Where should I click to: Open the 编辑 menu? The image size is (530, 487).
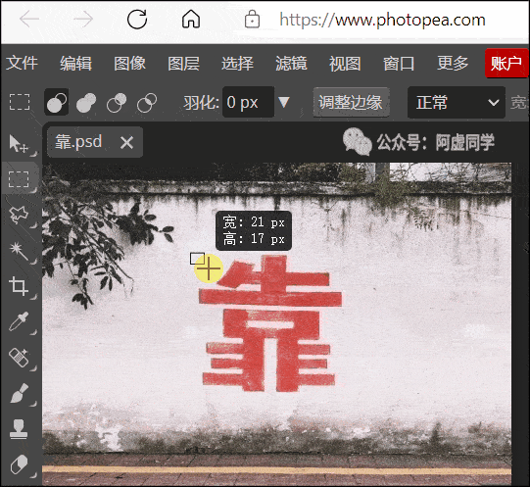[75, 64]
